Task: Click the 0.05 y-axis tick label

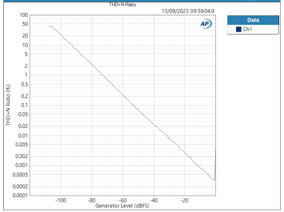Action: pos(23,114)
